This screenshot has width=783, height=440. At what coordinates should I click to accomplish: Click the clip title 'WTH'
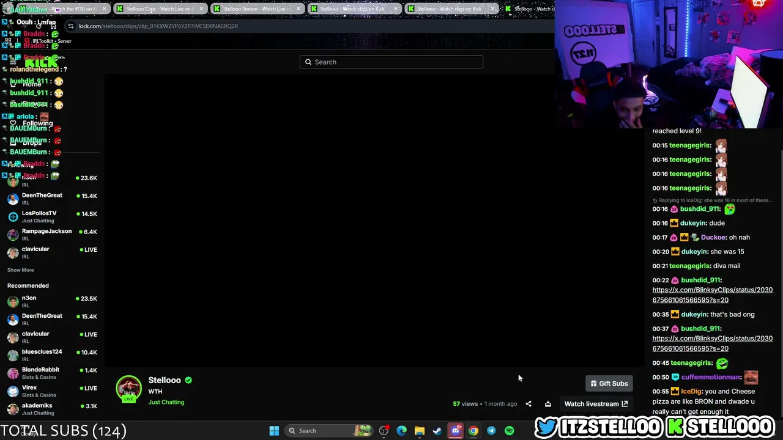pos(155,392)
